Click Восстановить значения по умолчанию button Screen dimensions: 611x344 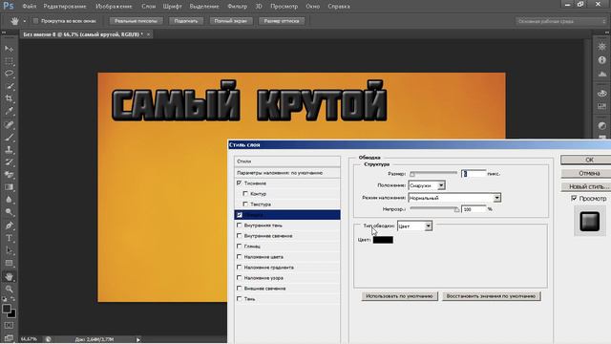click(x=491, y=296)
